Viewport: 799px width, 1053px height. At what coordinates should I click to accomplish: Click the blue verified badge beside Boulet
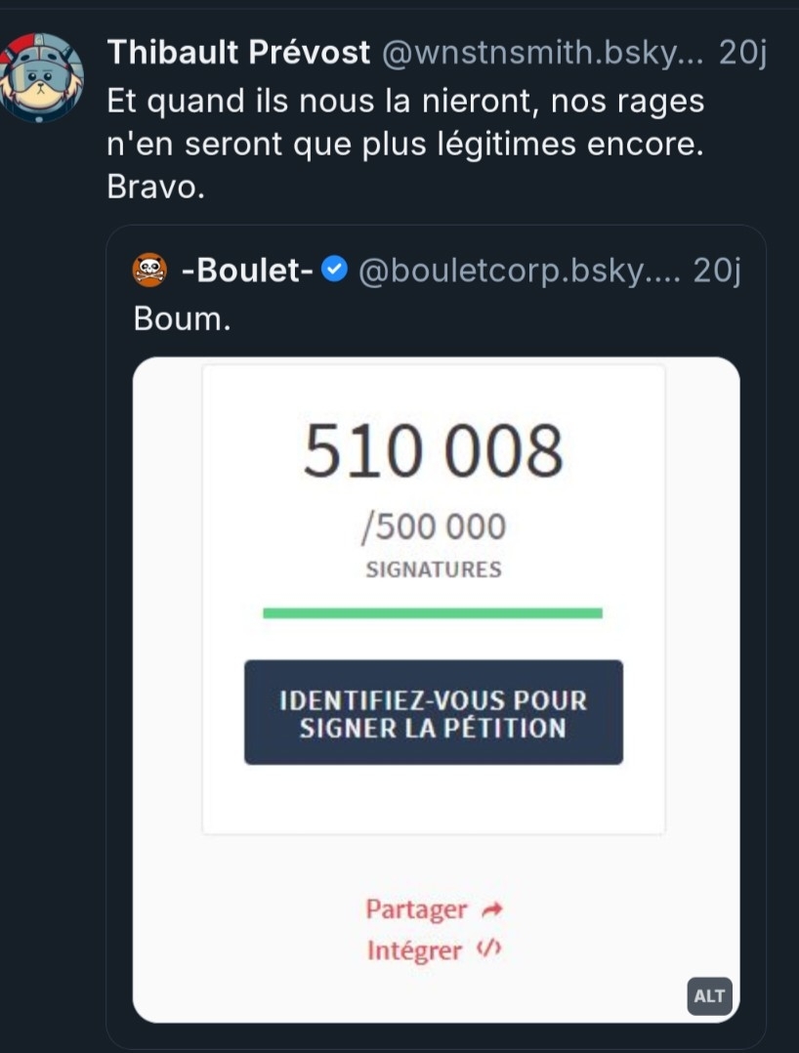point(334,271)
